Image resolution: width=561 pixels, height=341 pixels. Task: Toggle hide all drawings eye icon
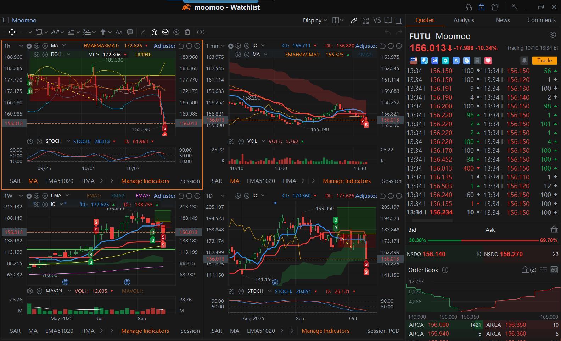176,32
